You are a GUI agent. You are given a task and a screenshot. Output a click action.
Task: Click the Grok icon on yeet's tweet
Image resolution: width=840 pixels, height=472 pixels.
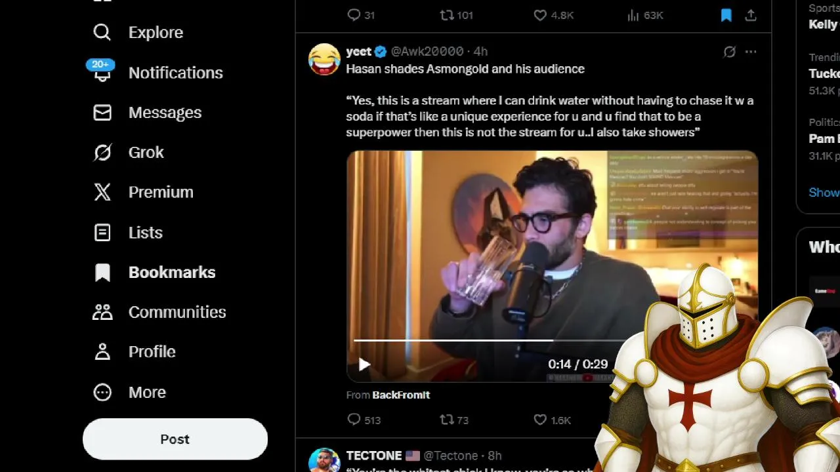(x=729, y=52)
